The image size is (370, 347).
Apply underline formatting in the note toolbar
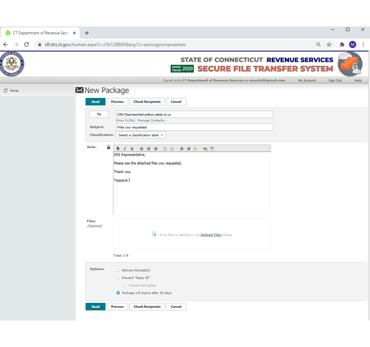click(132, 149)
